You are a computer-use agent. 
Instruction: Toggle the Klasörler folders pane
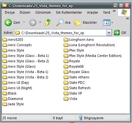[77, 22]
